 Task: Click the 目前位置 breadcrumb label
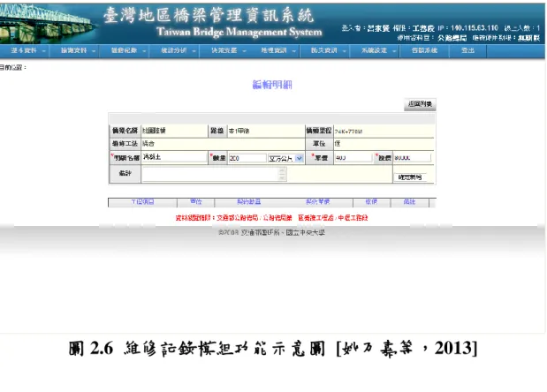click(x=13, y=67)
